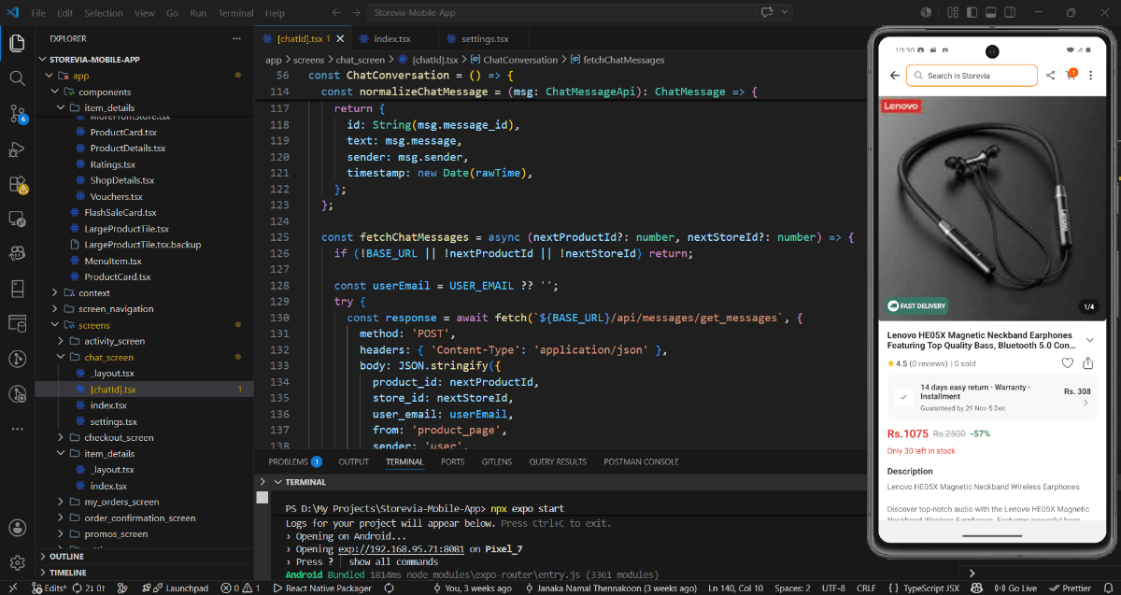Click Ln 140, Col 10 in status bar
Image resolution: width=1121 pixels, height=595 pixels.
click(x=736, y=588)
